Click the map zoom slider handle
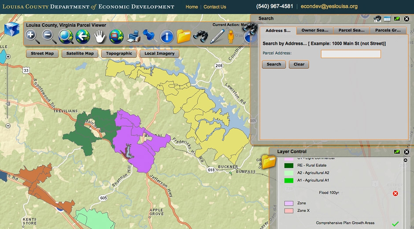Image resolution: width=414 pixels, height=229 pixels. tap(7, 104)
